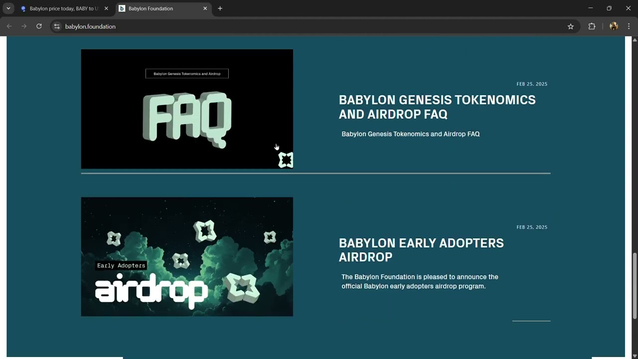Open the Chrome profile avatar

(614, 26)
